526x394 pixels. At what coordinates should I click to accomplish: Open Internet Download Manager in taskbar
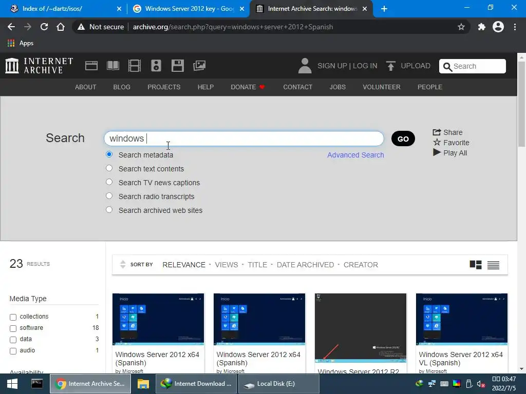pyautogui.click(x=197, y=384)
